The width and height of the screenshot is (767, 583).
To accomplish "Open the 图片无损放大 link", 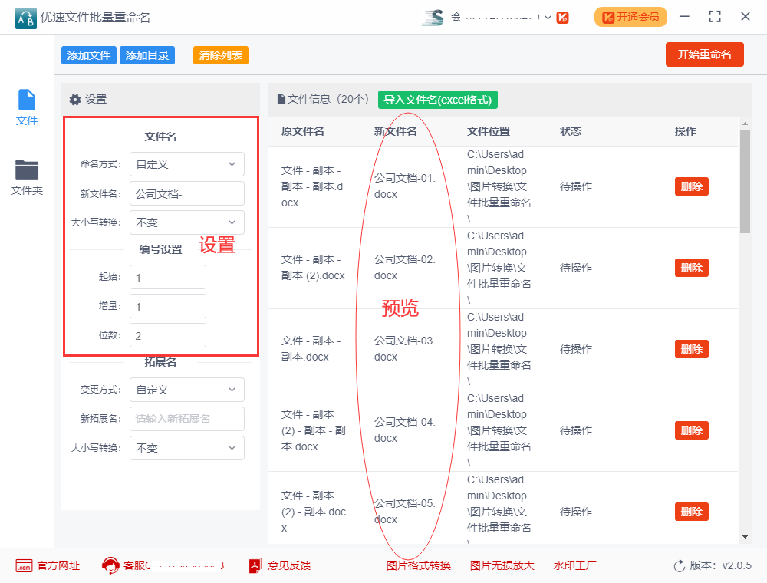I will pyautogui.click(x=502, y=565).
